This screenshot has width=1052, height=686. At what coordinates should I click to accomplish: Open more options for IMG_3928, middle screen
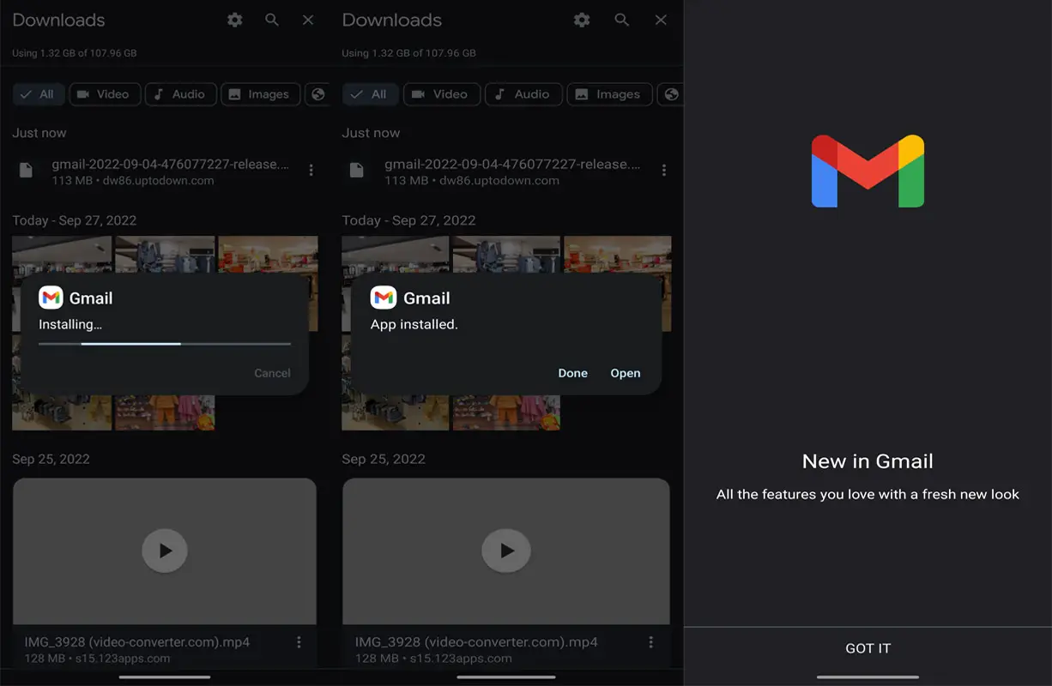pyautogui.click(x=651, y=642)
